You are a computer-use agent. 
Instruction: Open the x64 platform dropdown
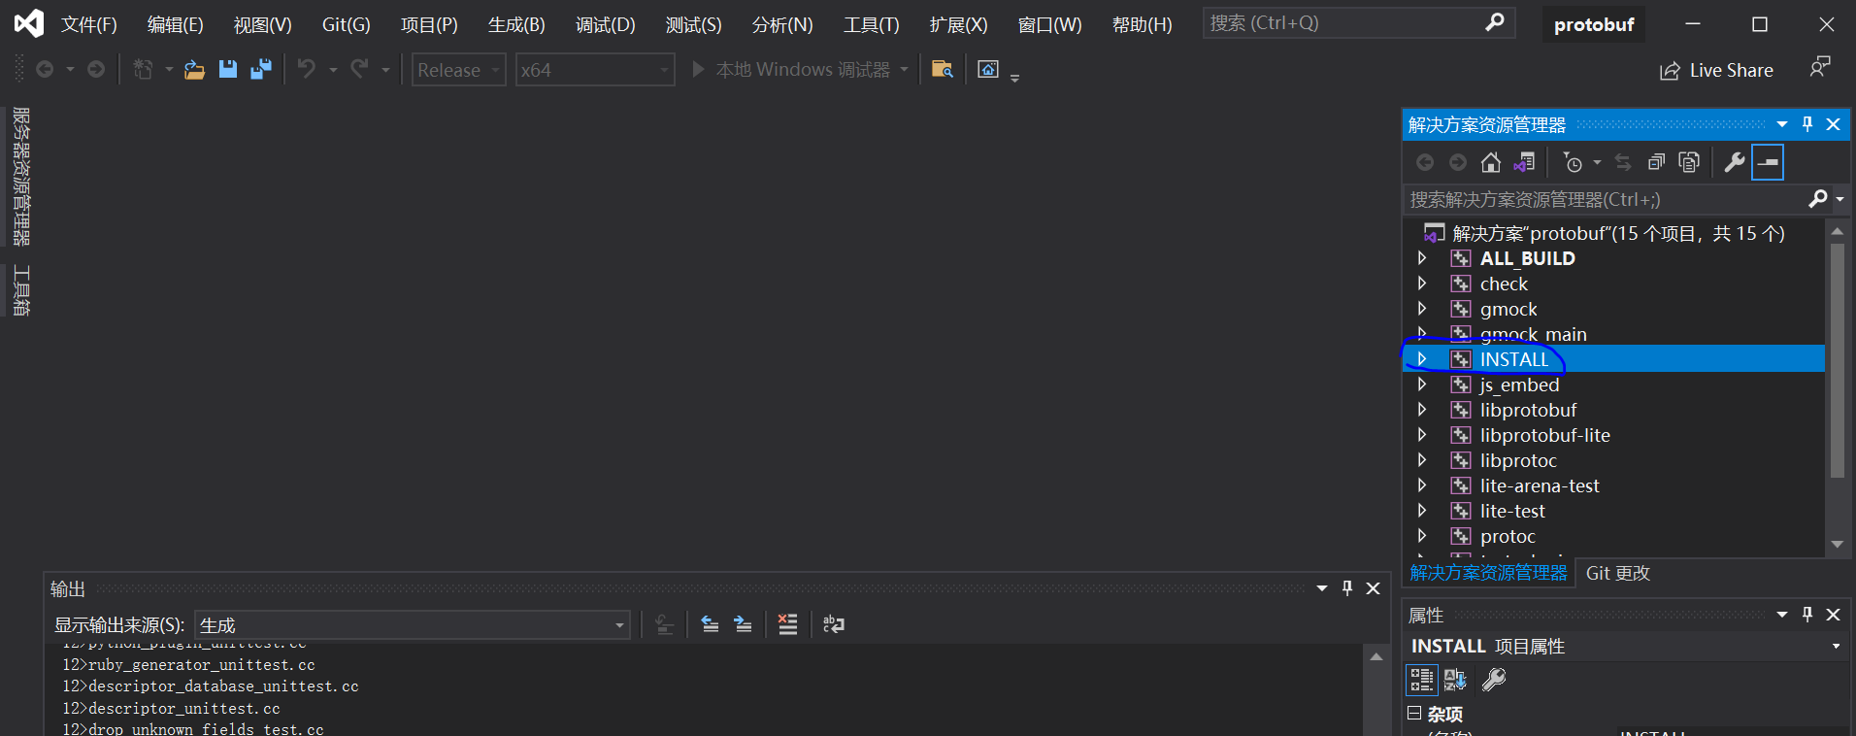coord(595,70)
